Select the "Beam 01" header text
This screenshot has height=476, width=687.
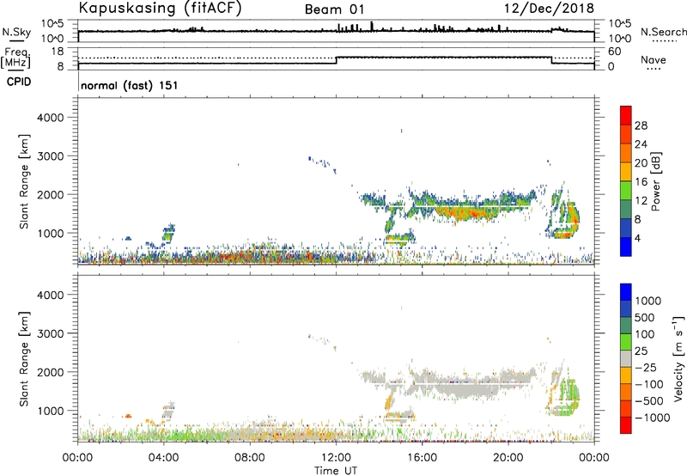334,9
